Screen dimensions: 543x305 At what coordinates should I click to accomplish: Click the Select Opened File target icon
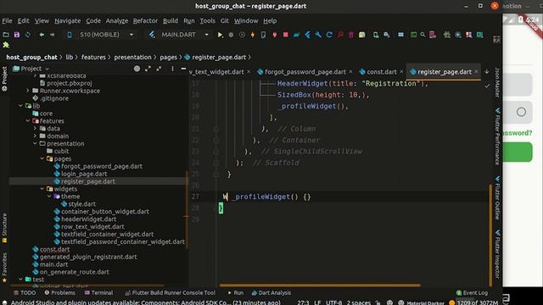pyautogui.click(x=137, y=69)
